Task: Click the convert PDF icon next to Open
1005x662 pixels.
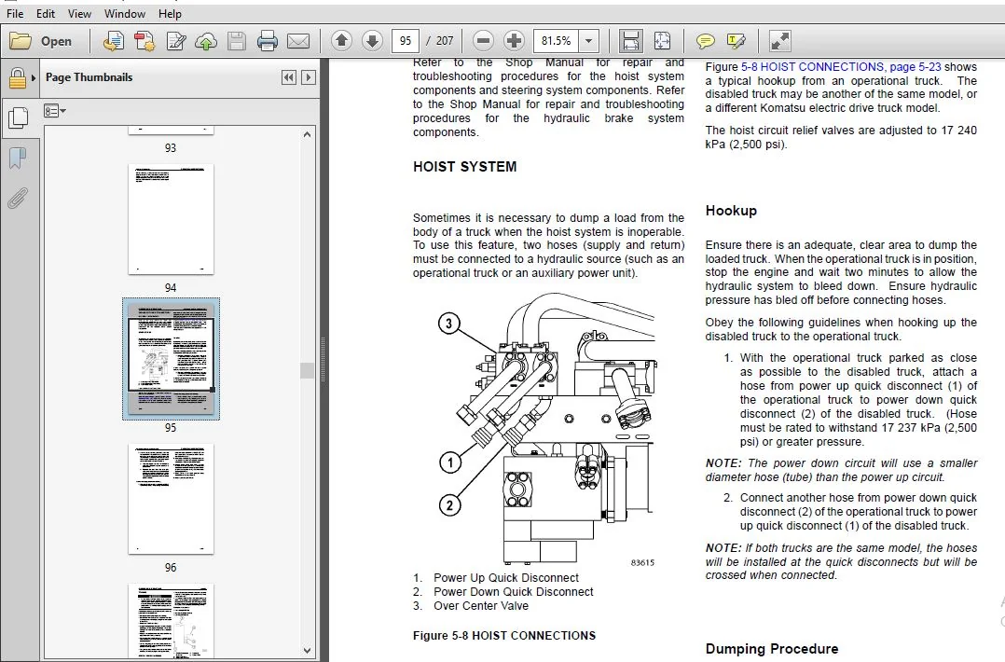Action: [x=114, y=41]
